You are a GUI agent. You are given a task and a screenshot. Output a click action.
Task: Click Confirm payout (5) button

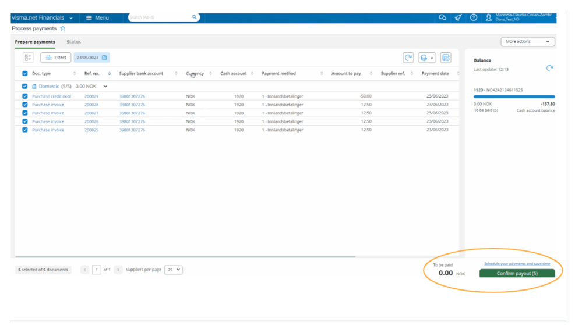517,273
